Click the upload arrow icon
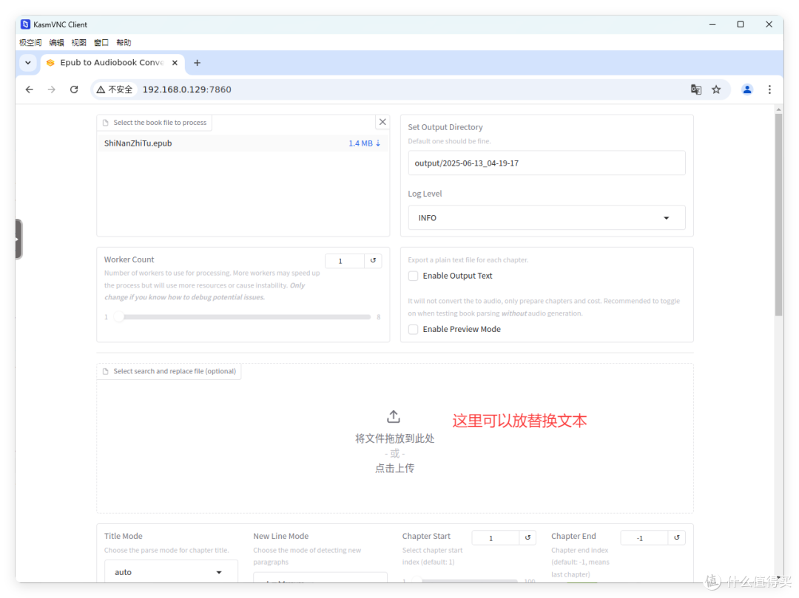This screenshot has height=598, width=799. click(x=394, y=417)
